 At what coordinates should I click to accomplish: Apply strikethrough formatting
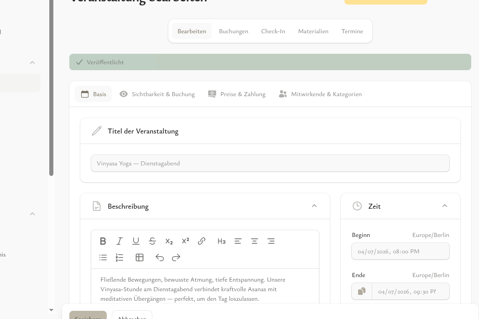pos(152,241)
